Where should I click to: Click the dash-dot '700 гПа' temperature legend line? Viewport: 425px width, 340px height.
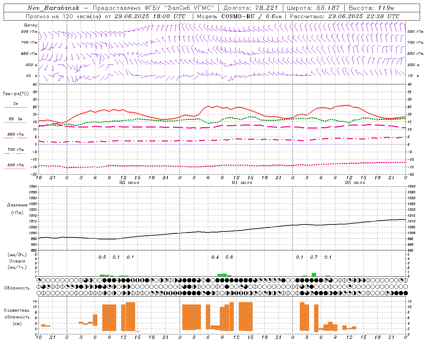coord(15,153)
